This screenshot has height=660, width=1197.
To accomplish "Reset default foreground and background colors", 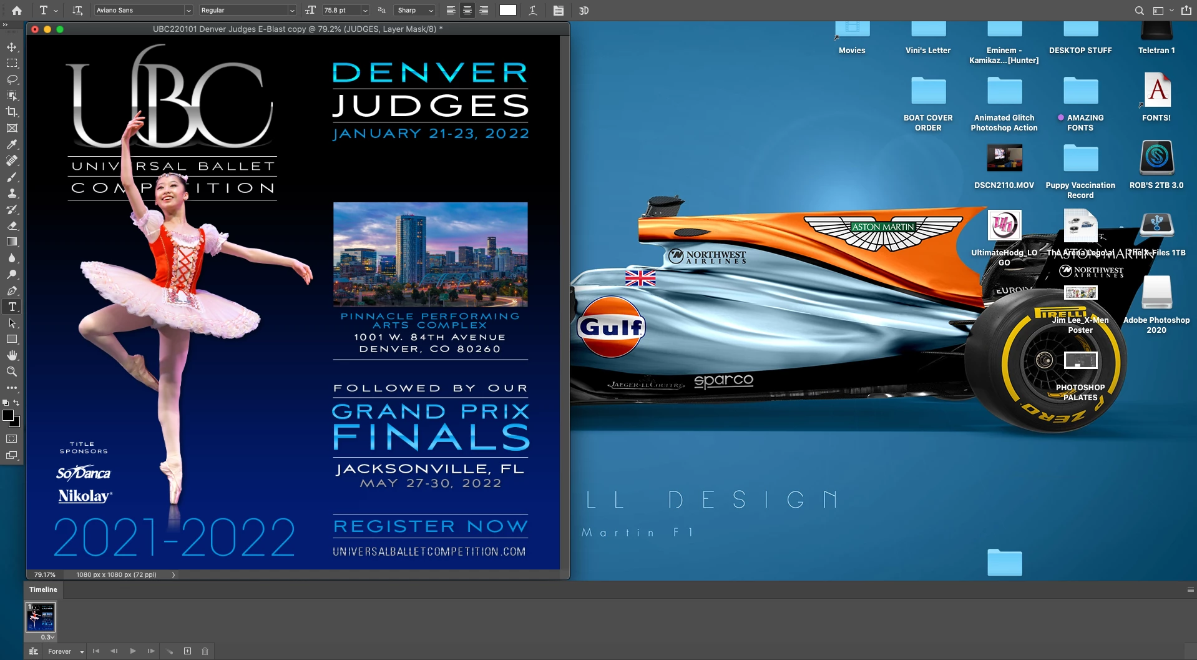I will (x=6, y=403).
